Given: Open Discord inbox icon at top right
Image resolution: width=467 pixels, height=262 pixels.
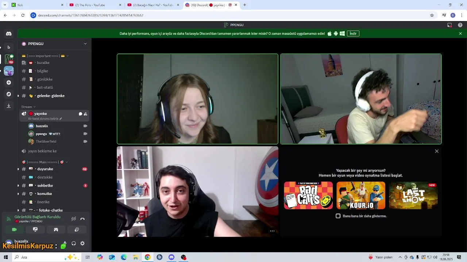Looking at the screenshot, I should tap(449, 25).
